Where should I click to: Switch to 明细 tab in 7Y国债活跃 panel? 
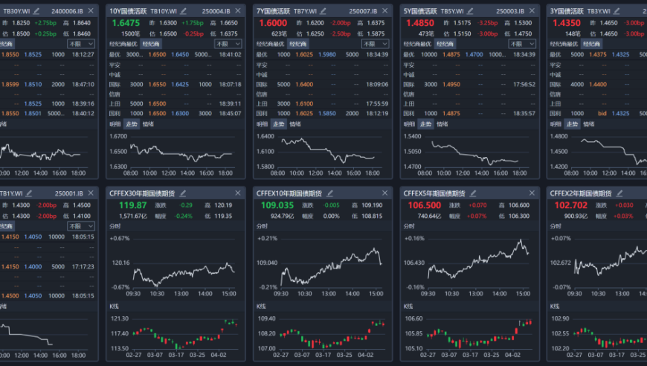coord(262,124)
